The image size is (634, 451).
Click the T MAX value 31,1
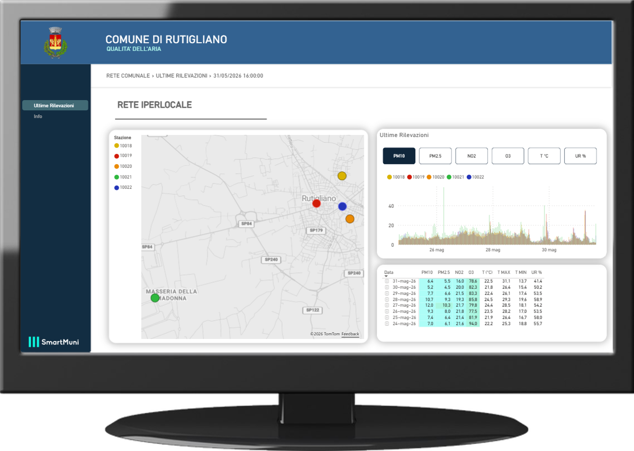(506, 281)
